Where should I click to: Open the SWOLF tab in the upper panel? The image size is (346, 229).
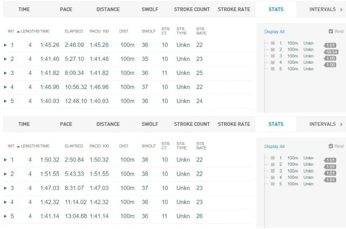(x=150, y=9)
